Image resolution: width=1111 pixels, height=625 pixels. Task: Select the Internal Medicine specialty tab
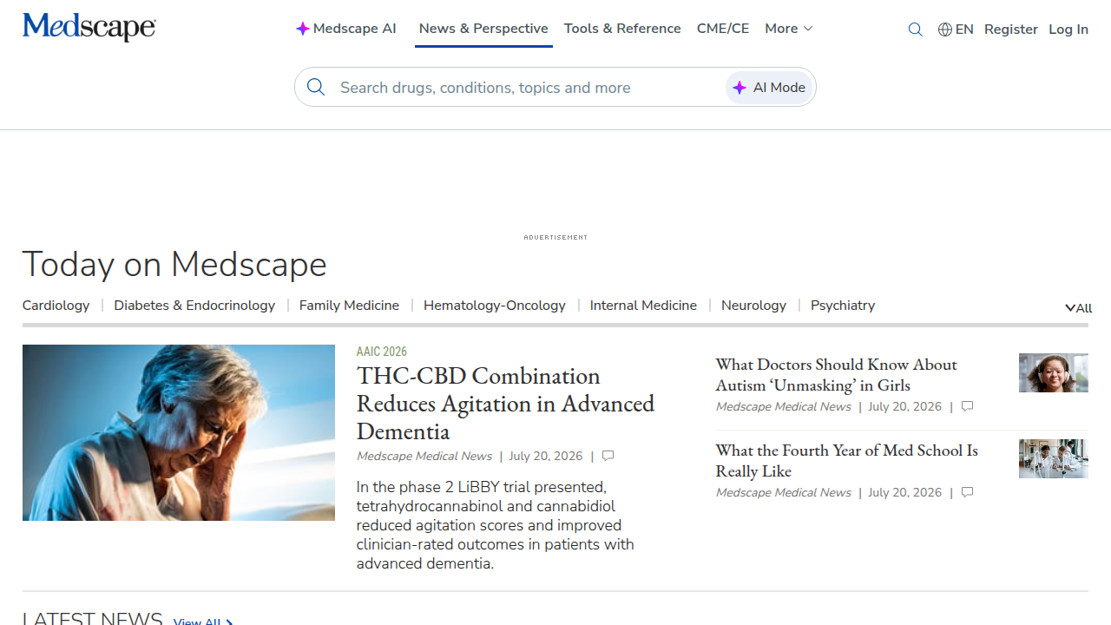643,306
